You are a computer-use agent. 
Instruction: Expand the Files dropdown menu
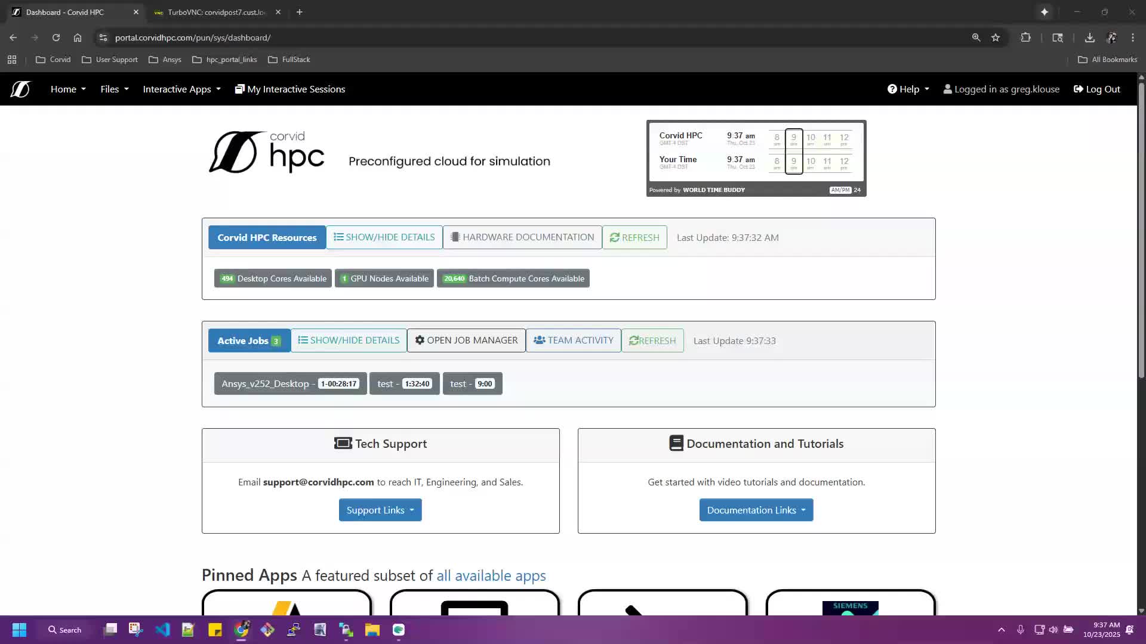click(x=115, y=89)
